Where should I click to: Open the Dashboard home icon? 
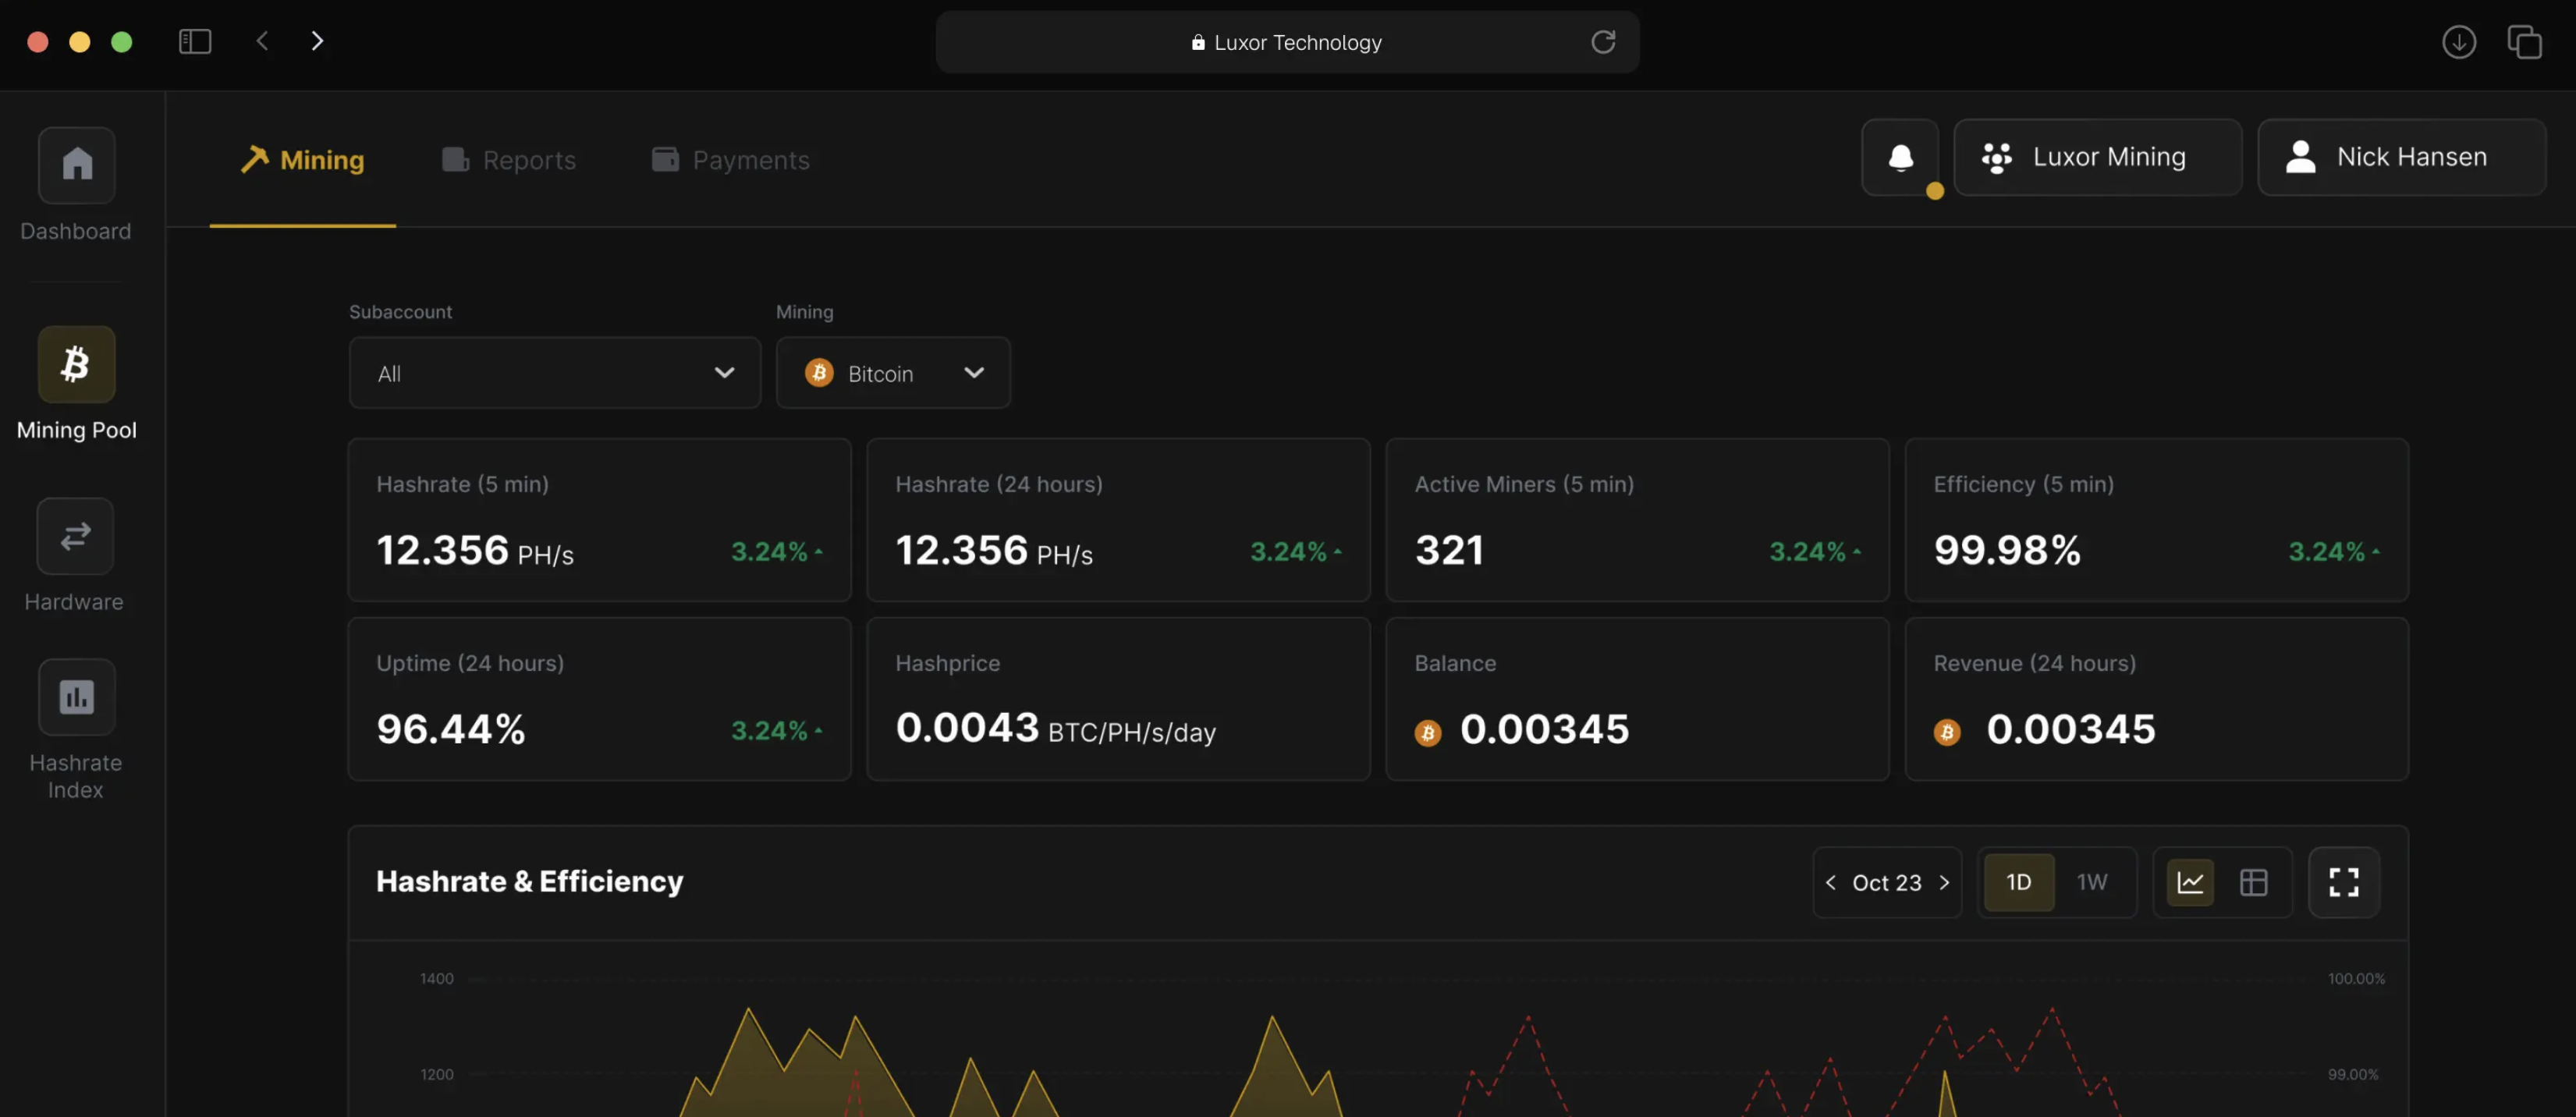[x=77, y=165]
